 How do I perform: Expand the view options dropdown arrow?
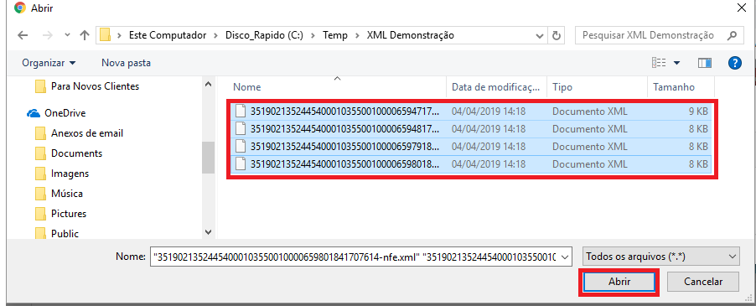click(676, 63)
